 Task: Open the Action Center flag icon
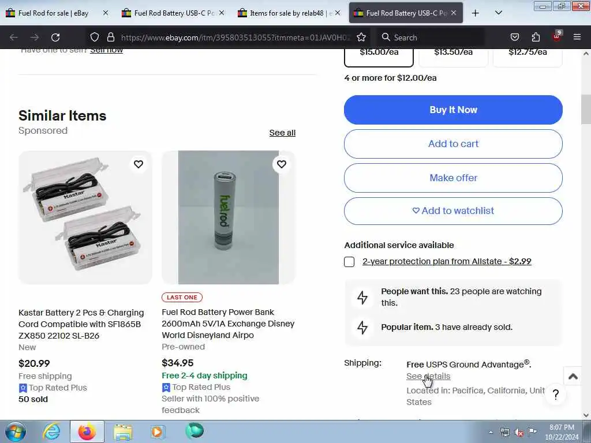pyautogui.click(x=532, y=432)
